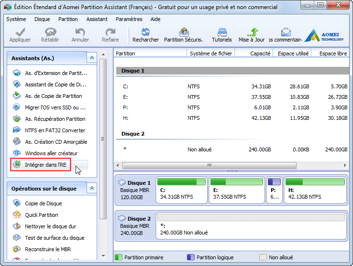
Task: Click the sidebar vertical scrollbar down arrow
Action: [103, 256]
